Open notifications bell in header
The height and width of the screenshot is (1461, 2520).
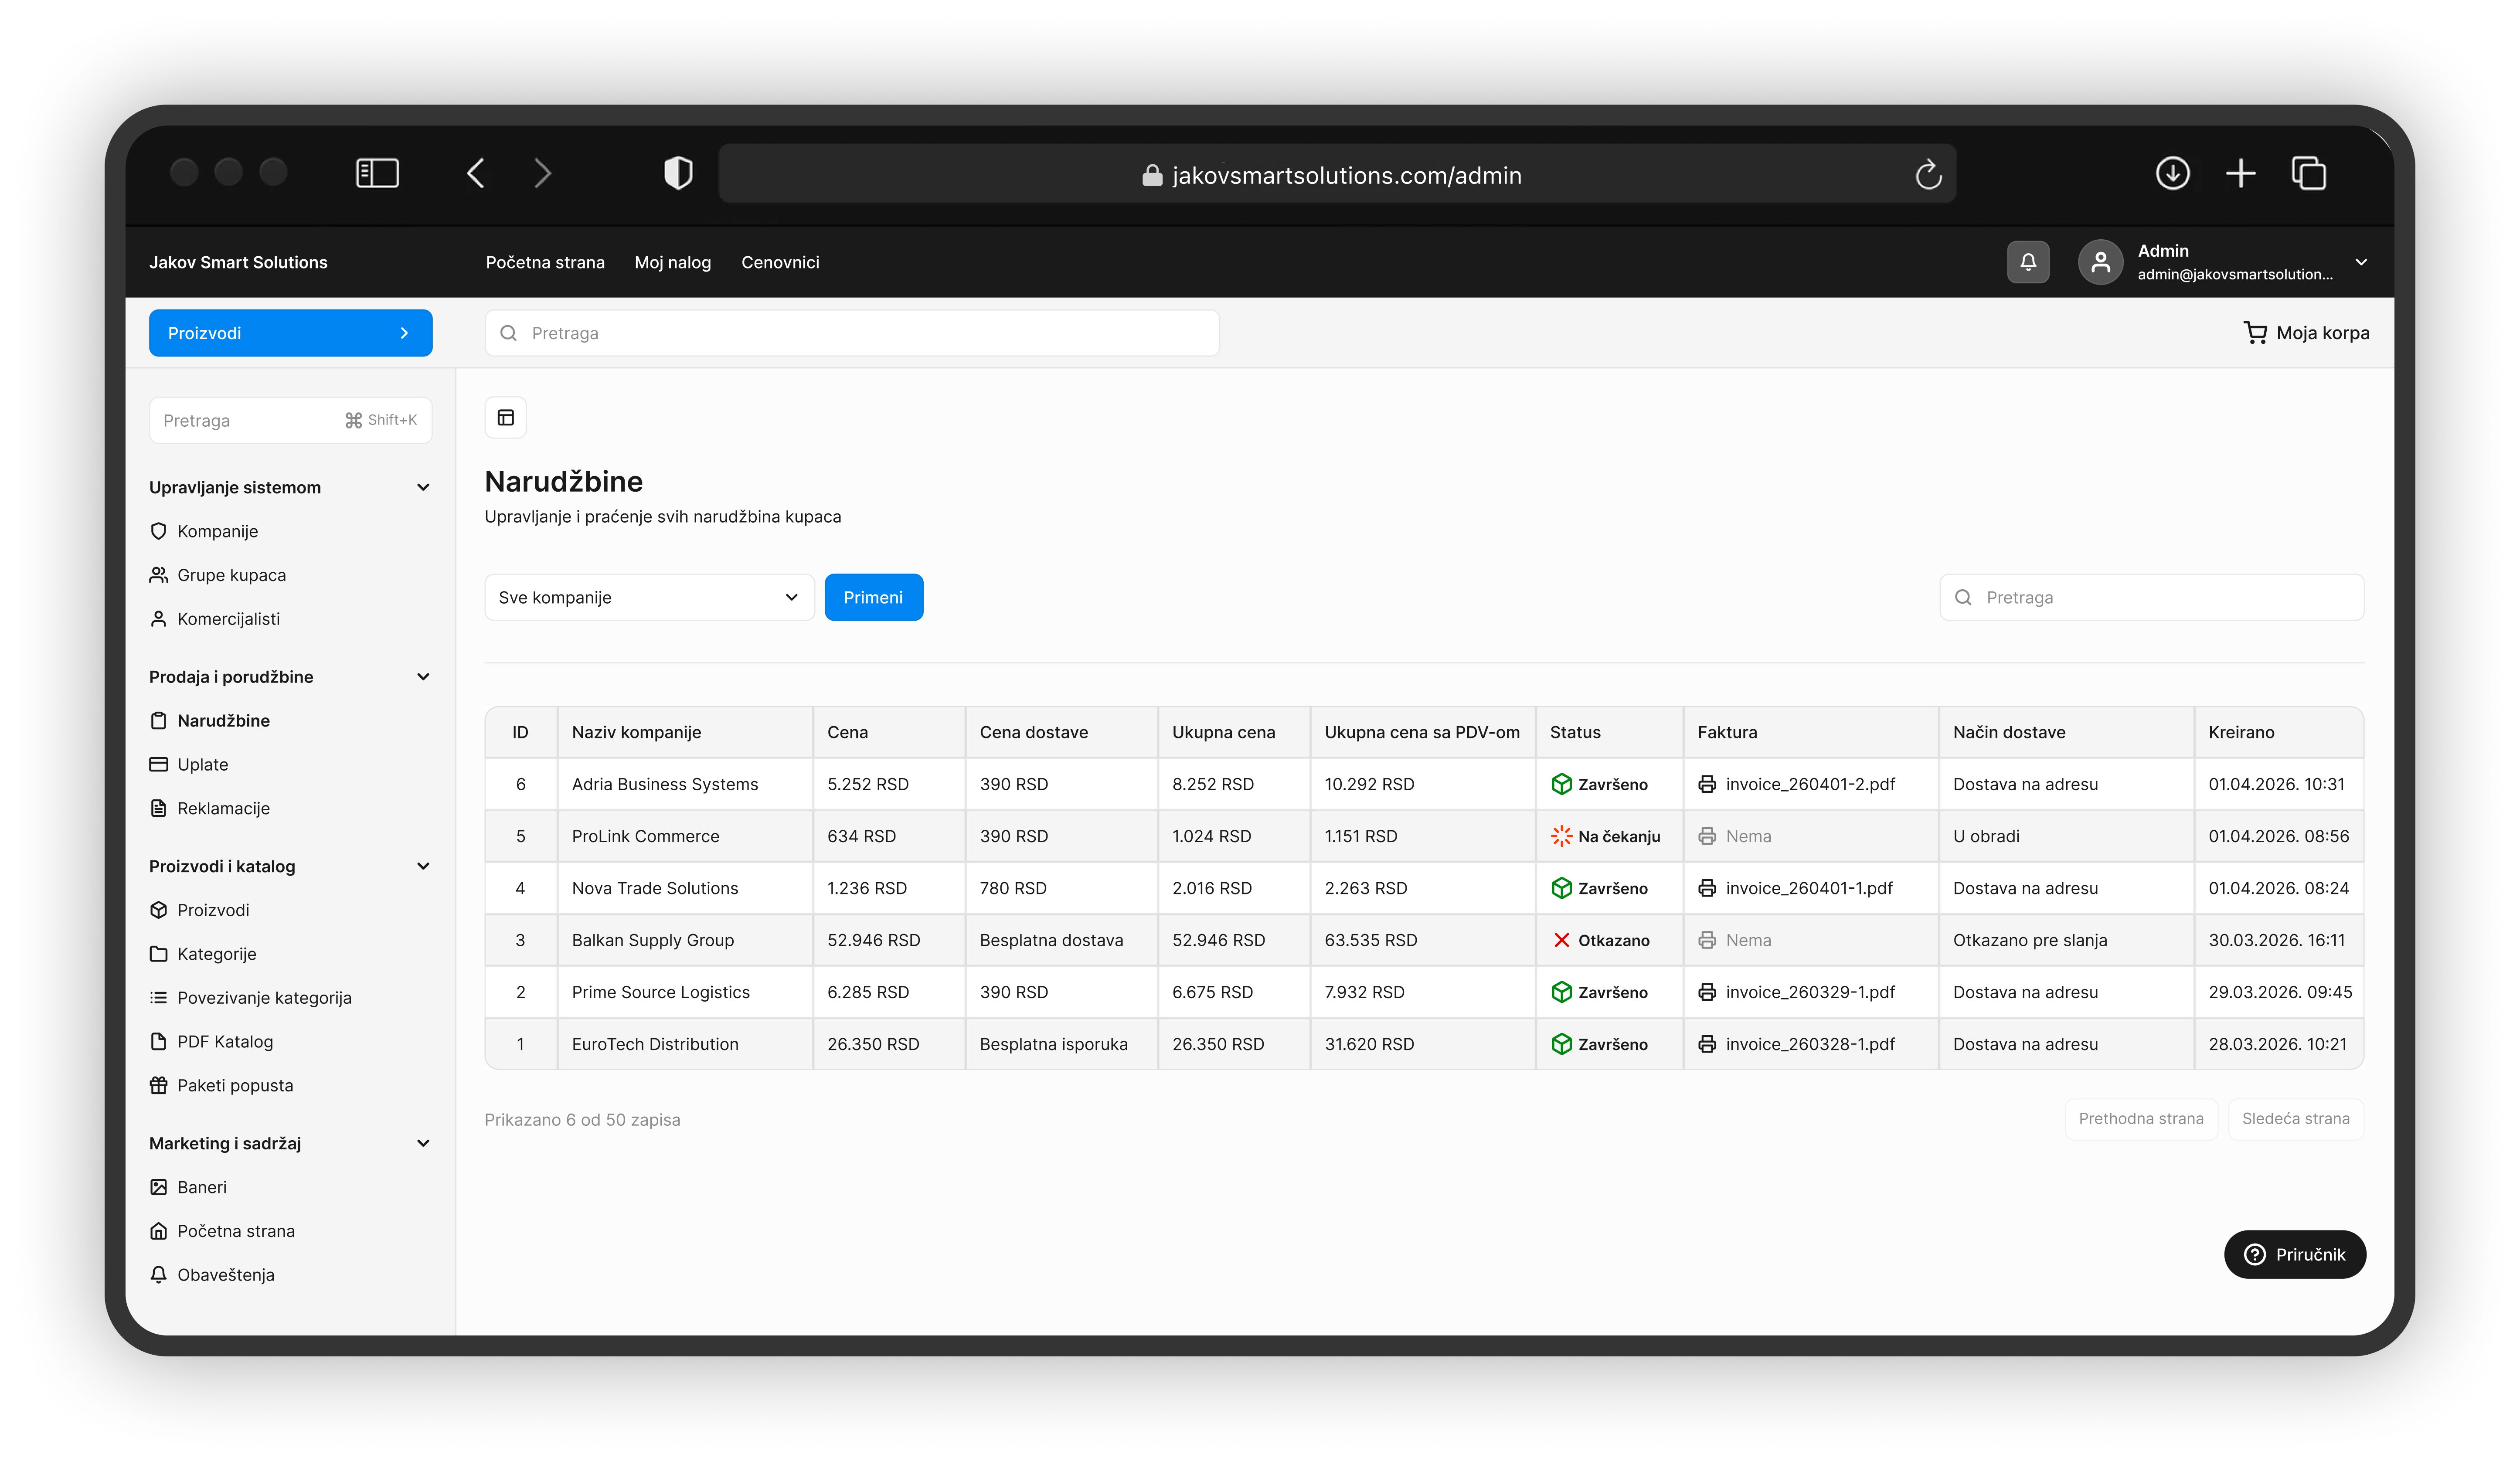point(2027,262)
